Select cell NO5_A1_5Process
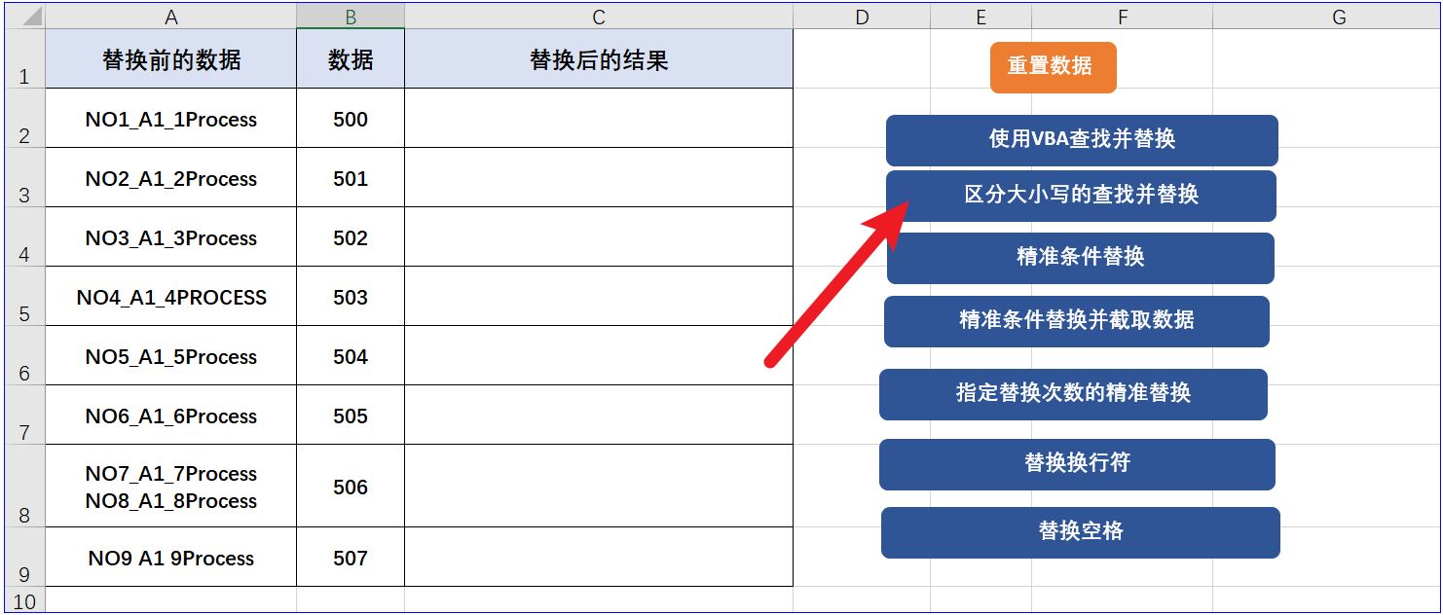Viewport: 1443px width, 615px height. coord(171,356)
